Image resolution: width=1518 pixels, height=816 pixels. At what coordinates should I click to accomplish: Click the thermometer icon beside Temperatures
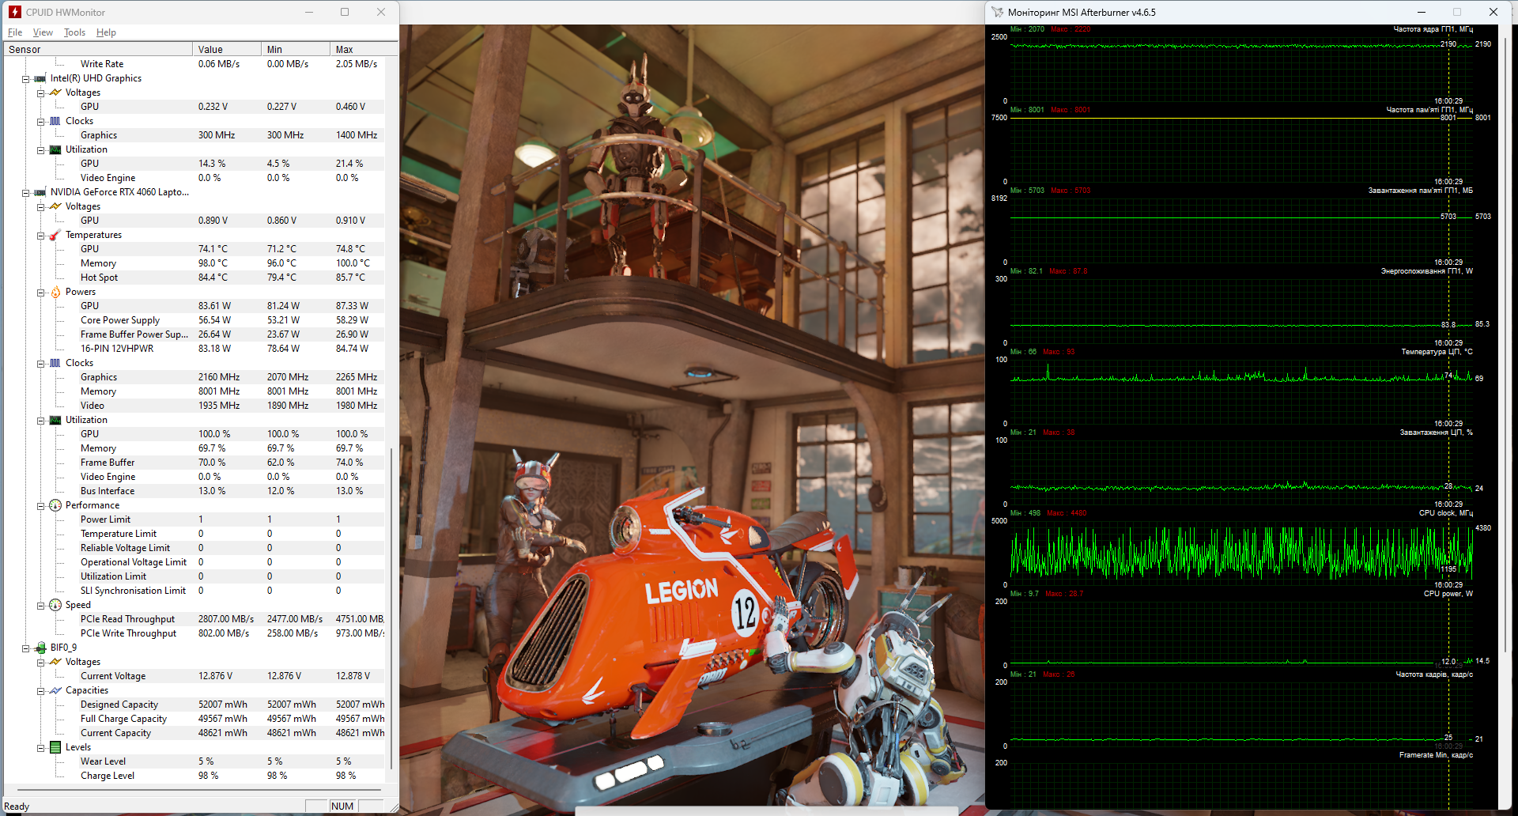[55, 235]
